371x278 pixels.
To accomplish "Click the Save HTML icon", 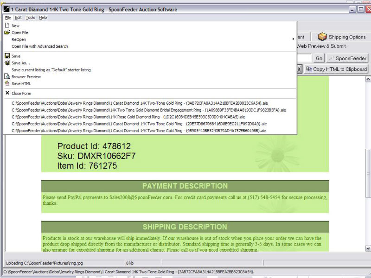I will click(7, 83).
